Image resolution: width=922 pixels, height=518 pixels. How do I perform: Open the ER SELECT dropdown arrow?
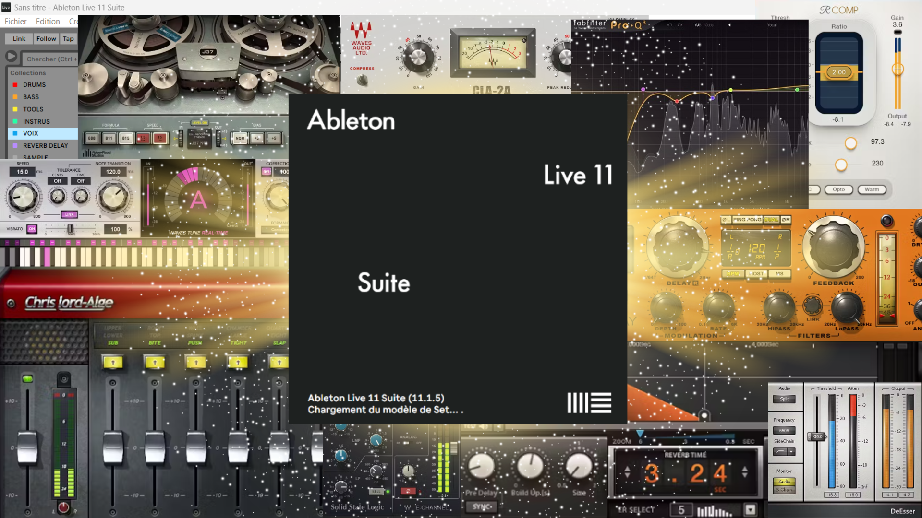pos(750,509)
